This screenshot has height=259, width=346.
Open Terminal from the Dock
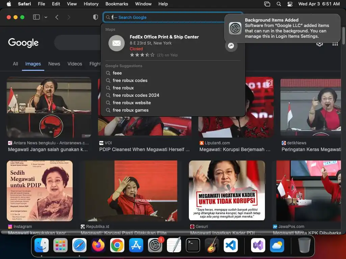193,245
